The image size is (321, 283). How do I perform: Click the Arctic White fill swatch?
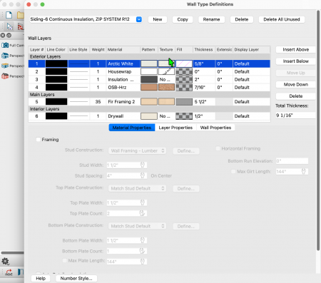184,63
